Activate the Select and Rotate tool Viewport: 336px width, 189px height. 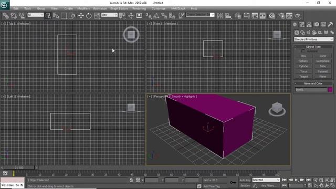coord(89,15)
